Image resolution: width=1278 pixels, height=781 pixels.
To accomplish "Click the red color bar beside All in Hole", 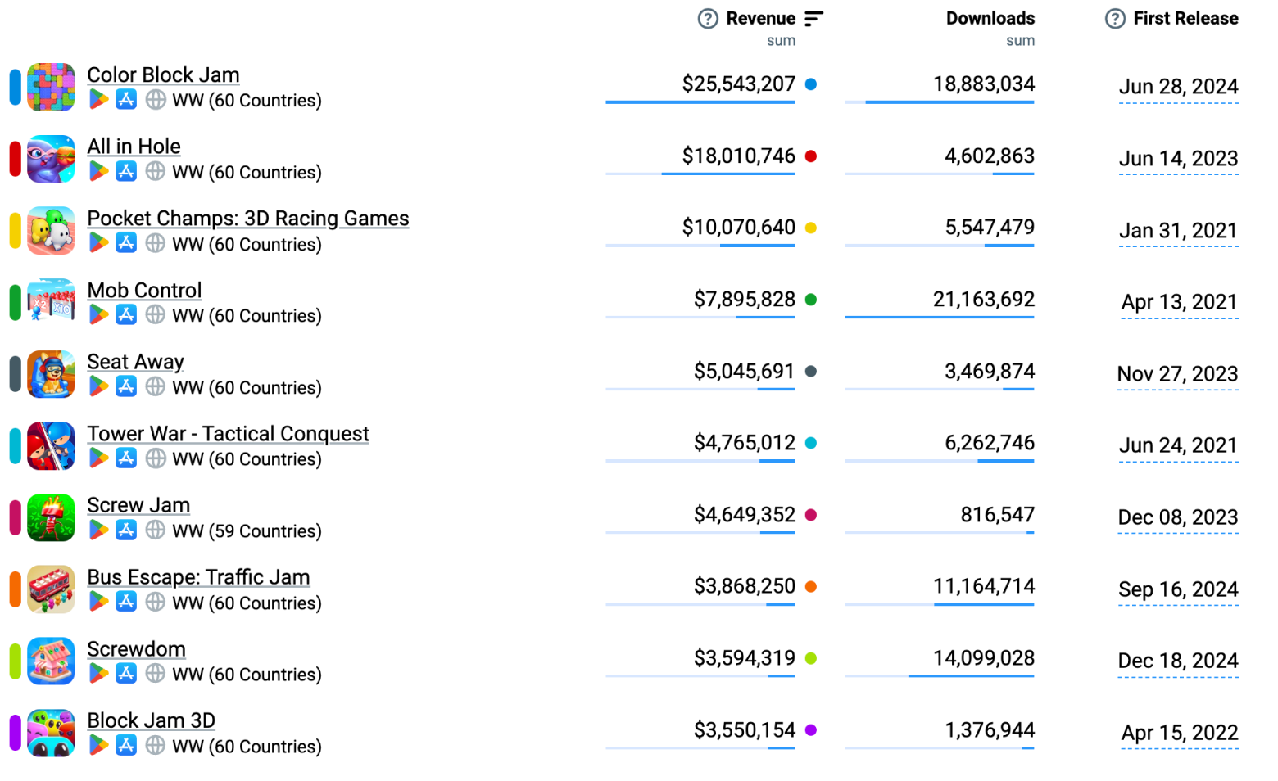I will [x=15, y=159].
